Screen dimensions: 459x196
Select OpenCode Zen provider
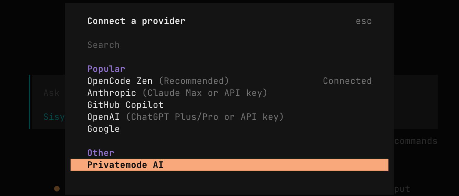pos(120,81)
